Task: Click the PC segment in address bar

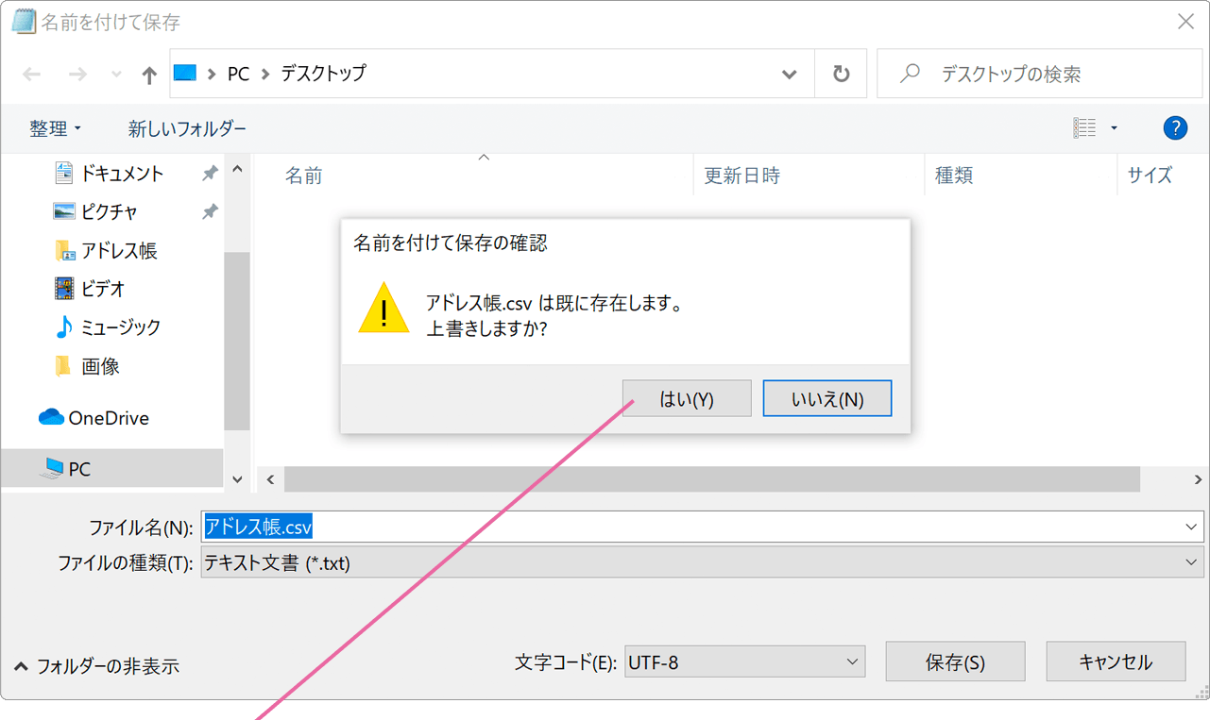Action: [238, 74]
